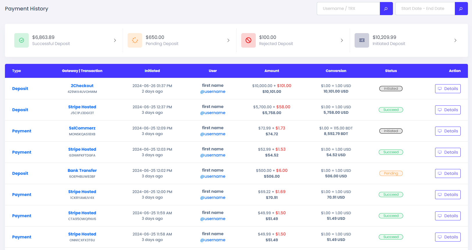The image size is (472, 250).
Task: Open the Initiated Deposit card arrow
Action: (x=455, y=40)
